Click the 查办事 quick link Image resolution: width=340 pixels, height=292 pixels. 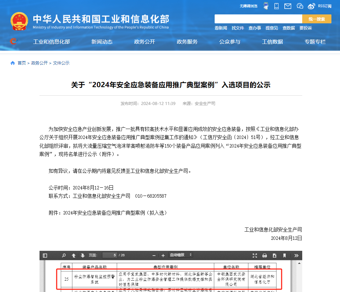[x=254, y=28]
